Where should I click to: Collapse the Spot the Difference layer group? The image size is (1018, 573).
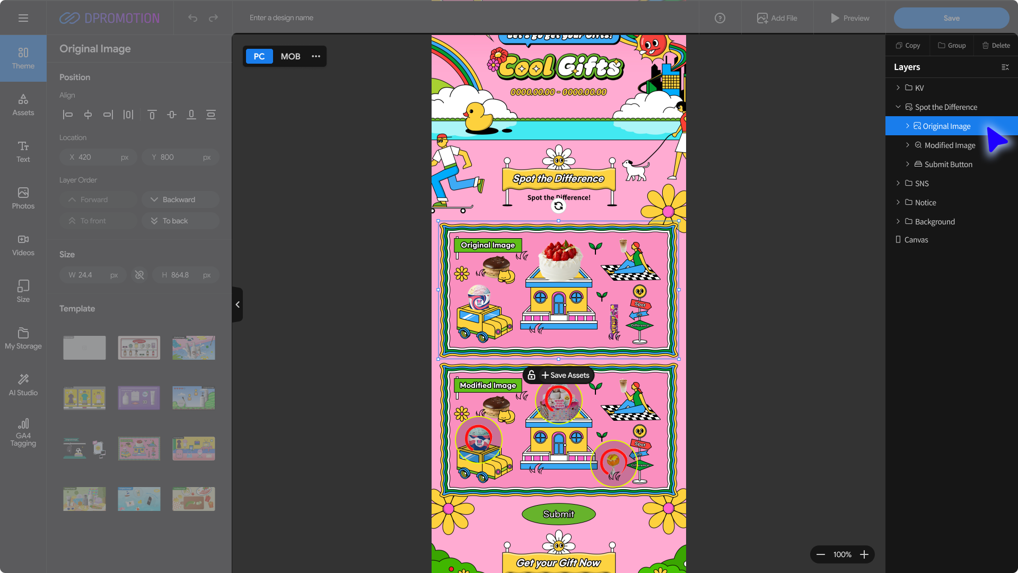point(898,107)
